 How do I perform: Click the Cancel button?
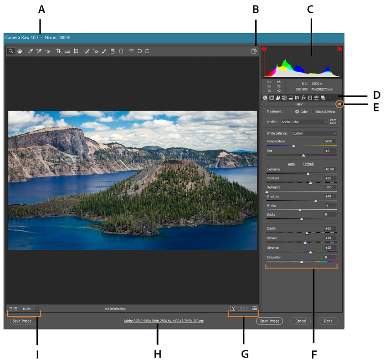(301, 321)
